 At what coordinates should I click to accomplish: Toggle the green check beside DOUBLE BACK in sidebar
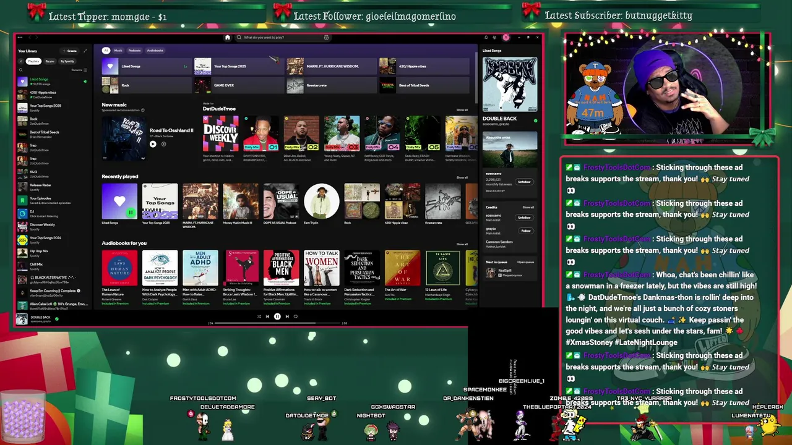click(x=535, y=120)
